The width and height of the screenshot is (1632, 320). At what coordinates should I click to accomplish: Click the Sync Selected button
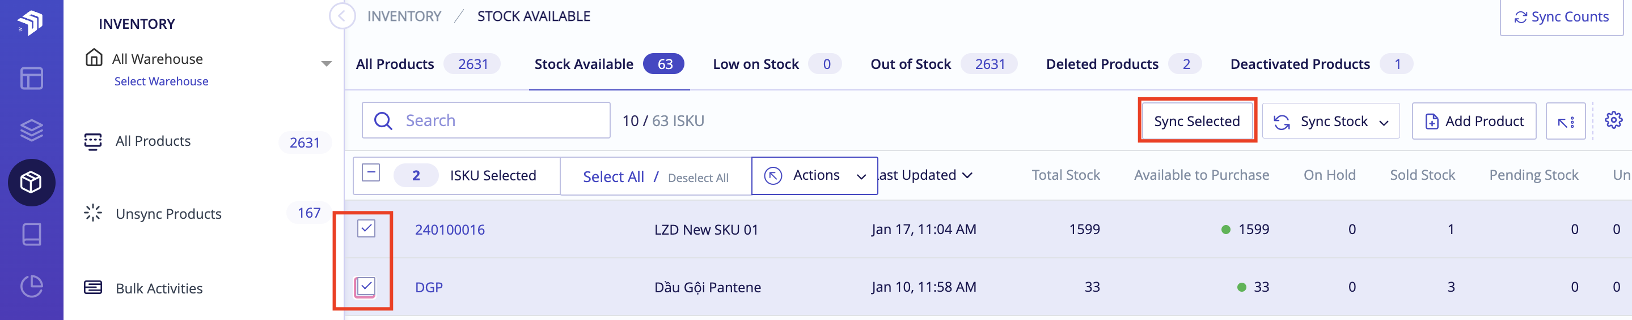pyautogui.click(x=1196, y=121)
